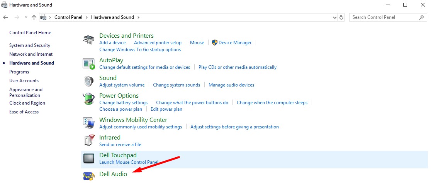Open User Accounts in sidebar

pyautogui.click(x=24, y=81)
